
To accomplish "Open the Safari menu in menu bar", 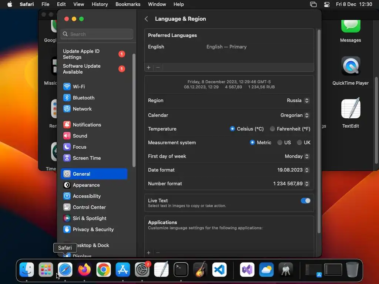I will (x=27, y=4).
